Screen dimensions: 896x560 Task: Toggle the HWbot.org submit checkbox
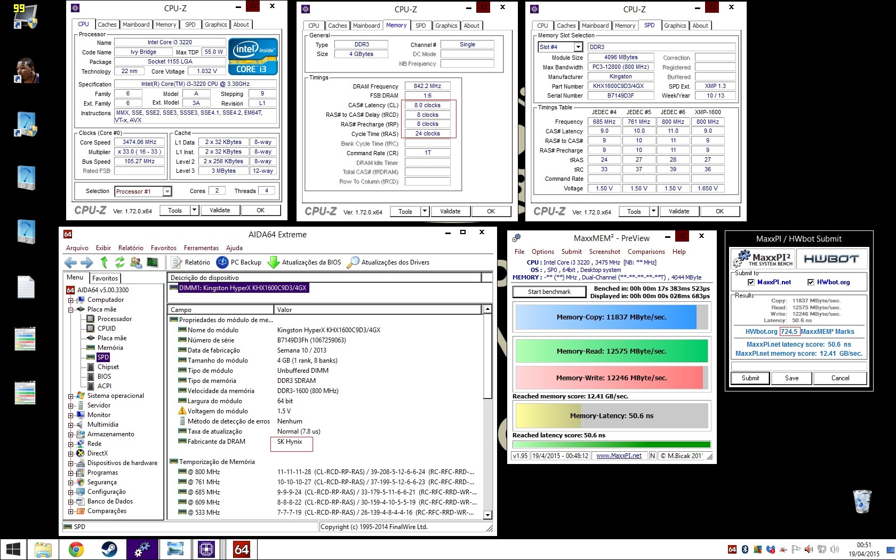[x=811, y=282]
